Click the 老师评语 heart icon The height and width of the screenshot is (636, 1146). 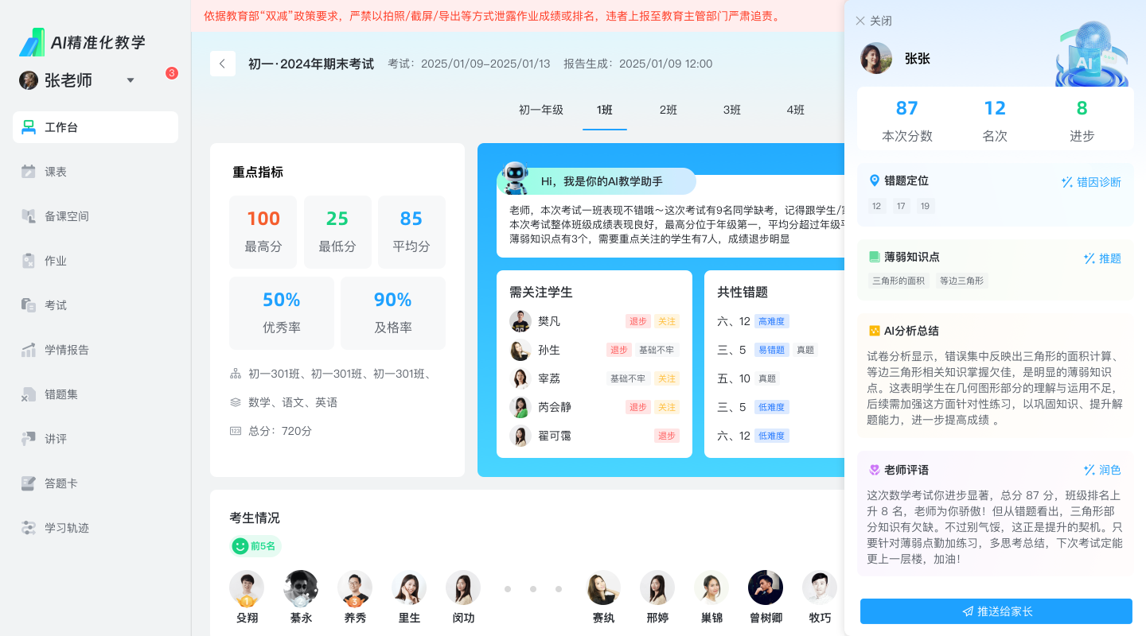click(x=875, y=470)
